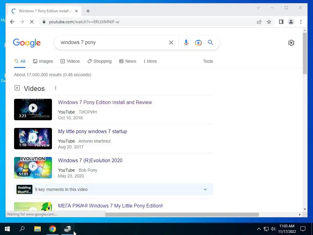Click the Enabling BluePill key moment thumbnail

[x=24, y=189]
